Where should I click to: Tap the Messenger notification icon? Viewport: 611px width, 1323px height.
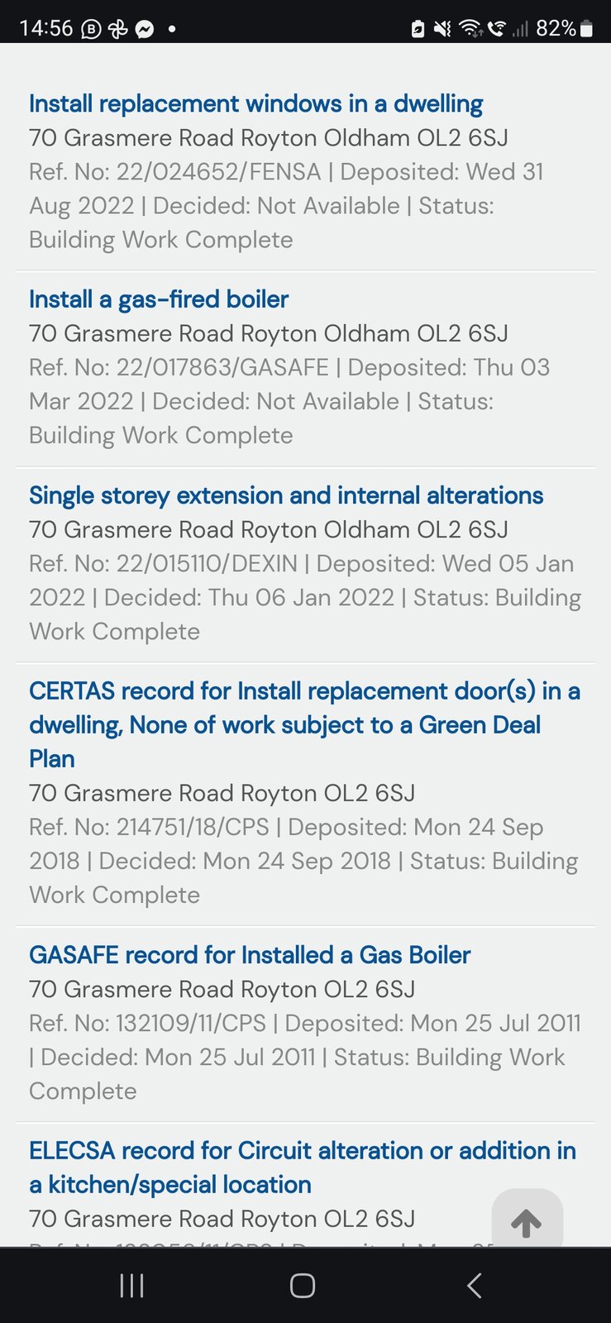145,29
